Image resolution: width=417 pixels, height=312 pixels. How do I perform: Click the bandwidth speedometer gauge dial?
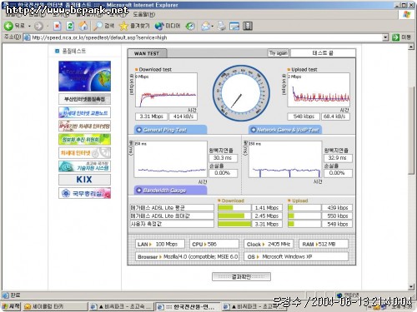(241, 93)
